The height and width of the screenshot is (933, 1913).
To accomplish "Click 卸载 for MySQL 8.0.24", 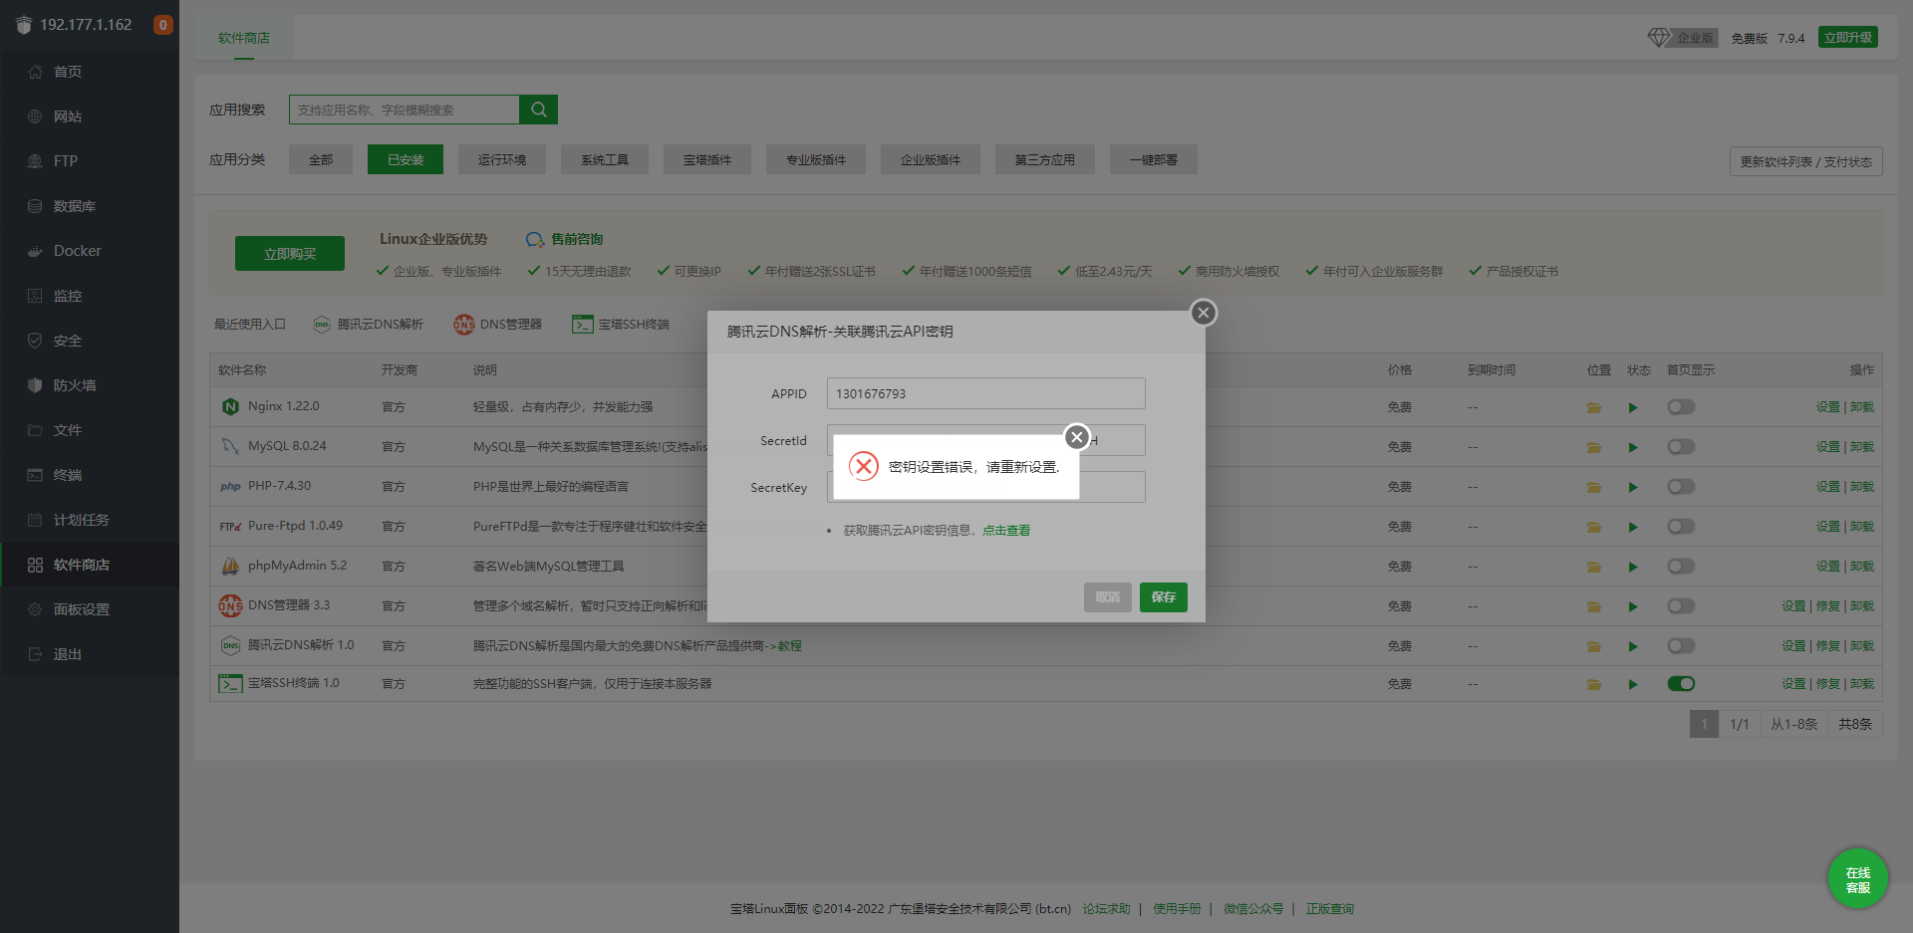I will tap(1862, 447).
